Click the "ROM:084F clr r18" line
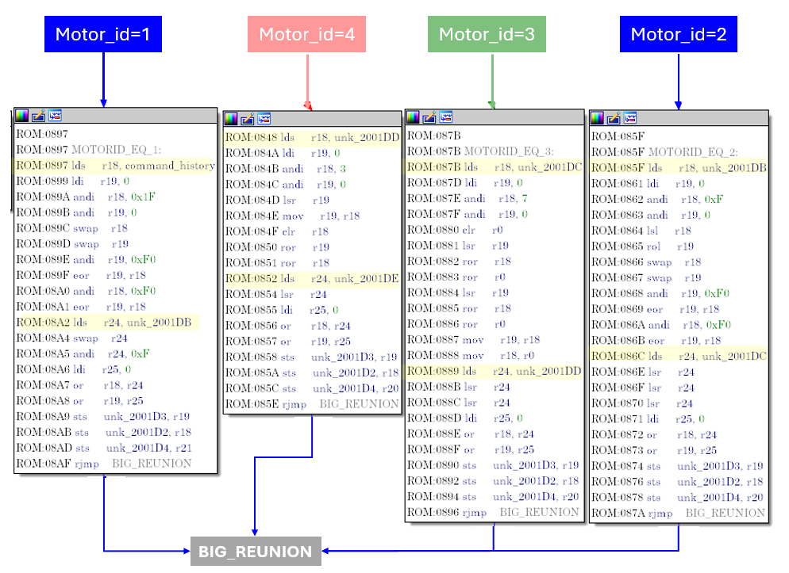789x573 pixels. tap(277, 231)
